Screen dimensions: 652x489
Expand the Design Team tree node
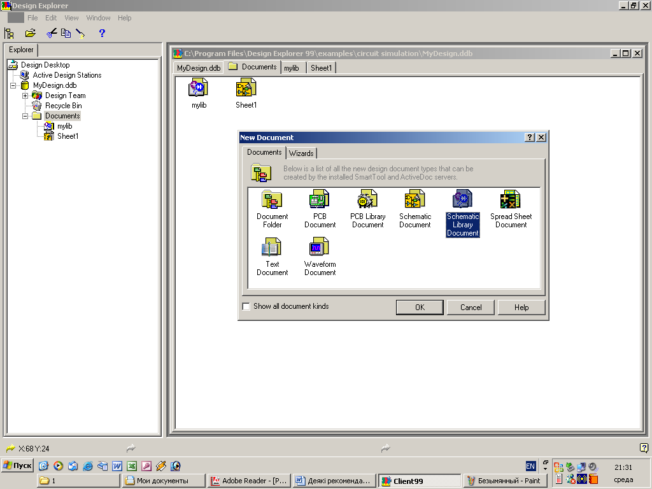pyautogui.click(x=25, y=96)
